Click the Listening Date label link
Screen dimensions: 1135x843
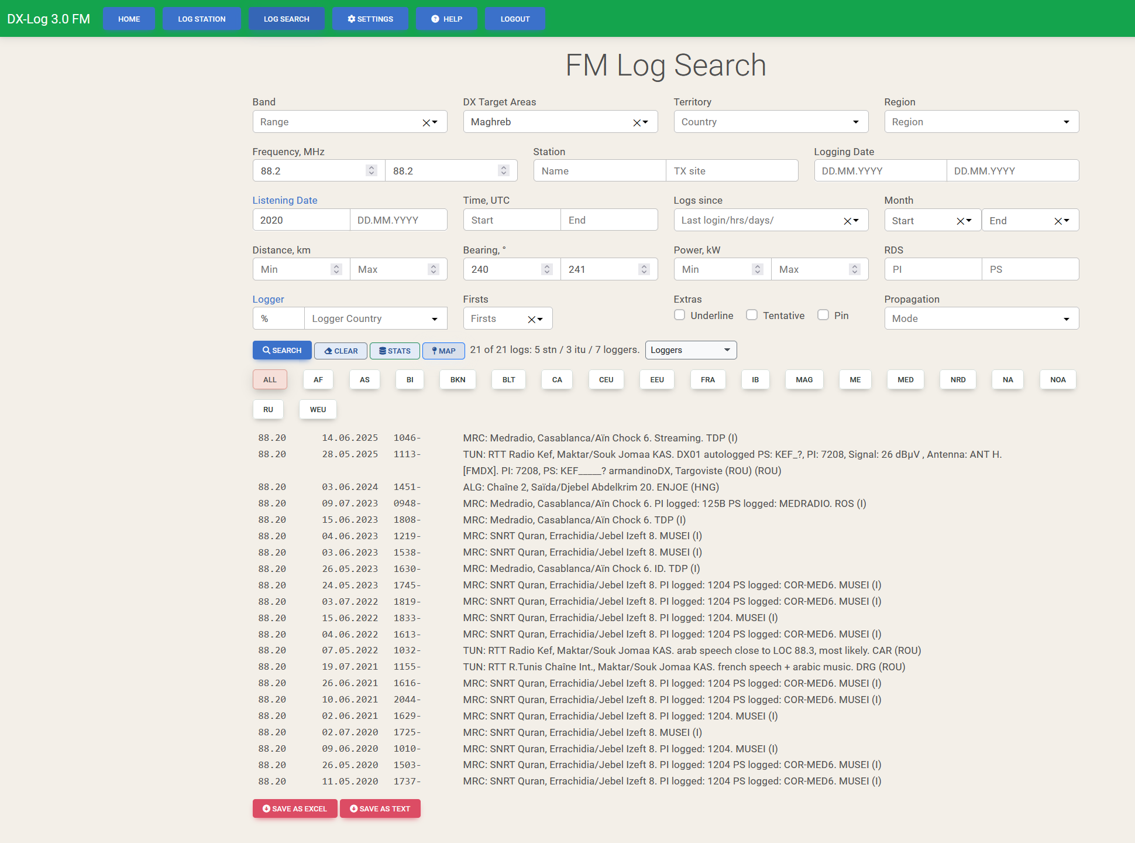(285, 200)
